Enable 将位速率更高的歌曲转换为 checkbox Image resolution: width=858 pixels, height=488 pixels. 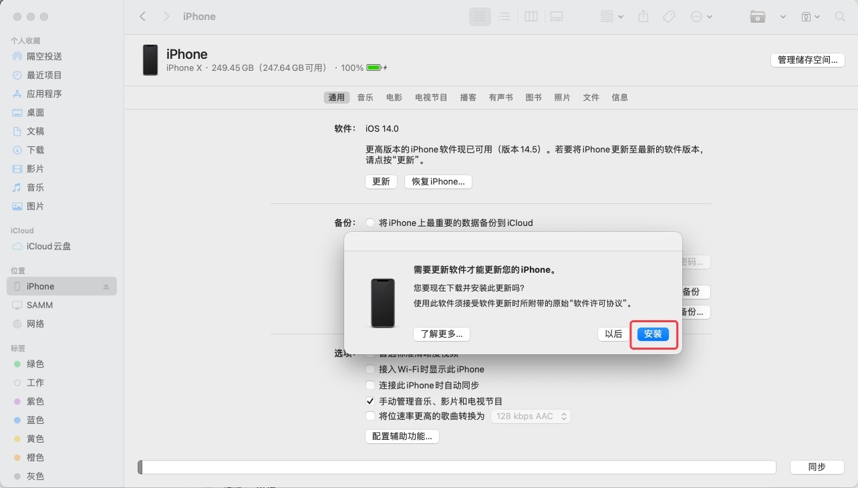[x=370, y=416]
